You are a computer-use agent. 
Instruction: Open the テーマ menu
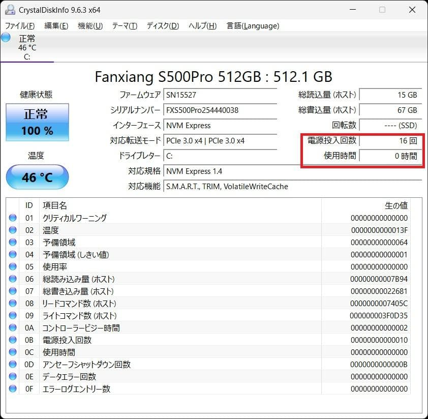click(x=124, y=25)
